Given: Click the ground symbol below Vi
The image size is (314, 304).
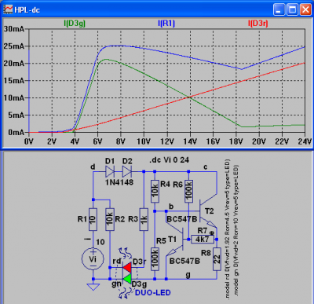Looking at the screenshot, I should click(93, 287).
